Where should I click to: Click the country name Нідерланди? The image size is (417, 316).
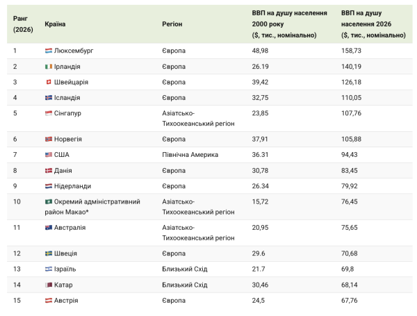point(72,186)
